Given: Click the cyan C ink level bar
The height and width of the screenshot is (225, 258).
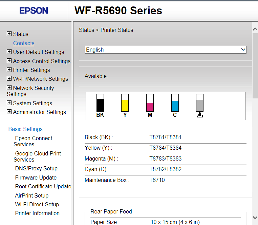Looking at the screenshot, I should point(175,103).
